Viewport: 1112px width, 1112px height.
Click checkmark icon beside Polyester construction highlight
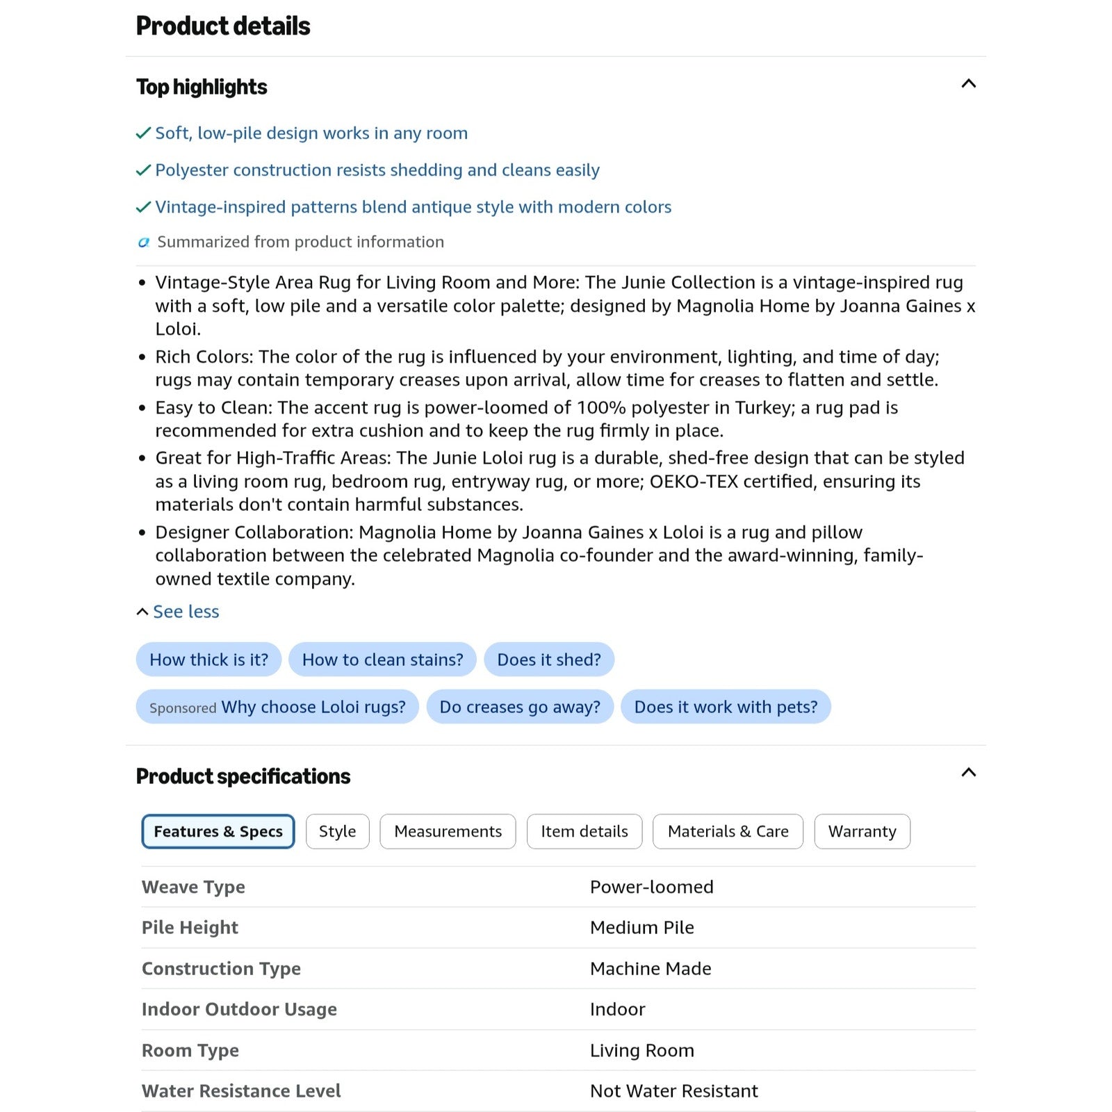[x=143, y=170]
